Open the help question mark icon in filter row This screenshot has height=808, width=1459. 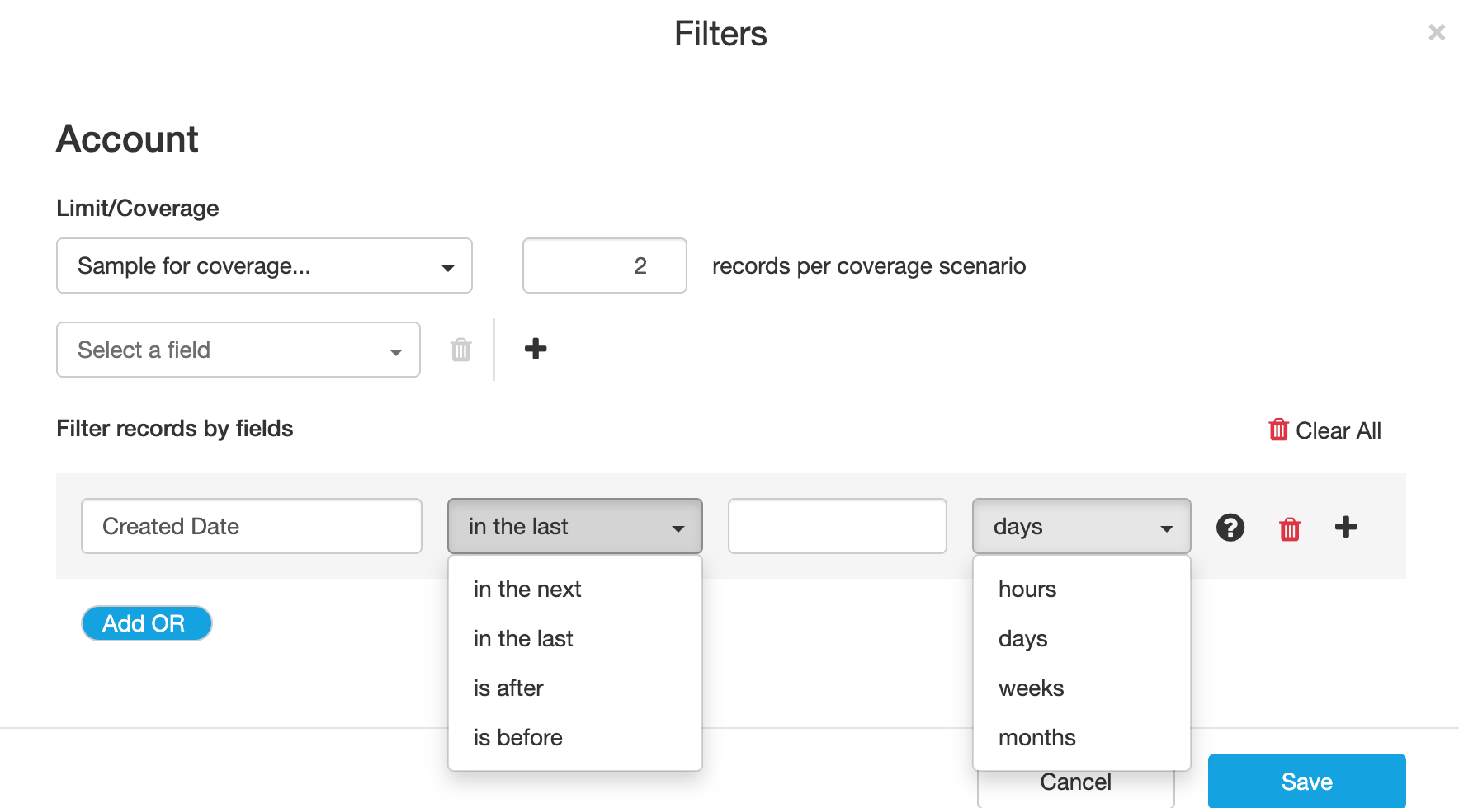(x=1230, y=527)
